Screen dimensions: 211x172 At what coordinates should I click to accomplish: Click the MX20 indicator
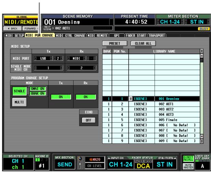(95, 160)
